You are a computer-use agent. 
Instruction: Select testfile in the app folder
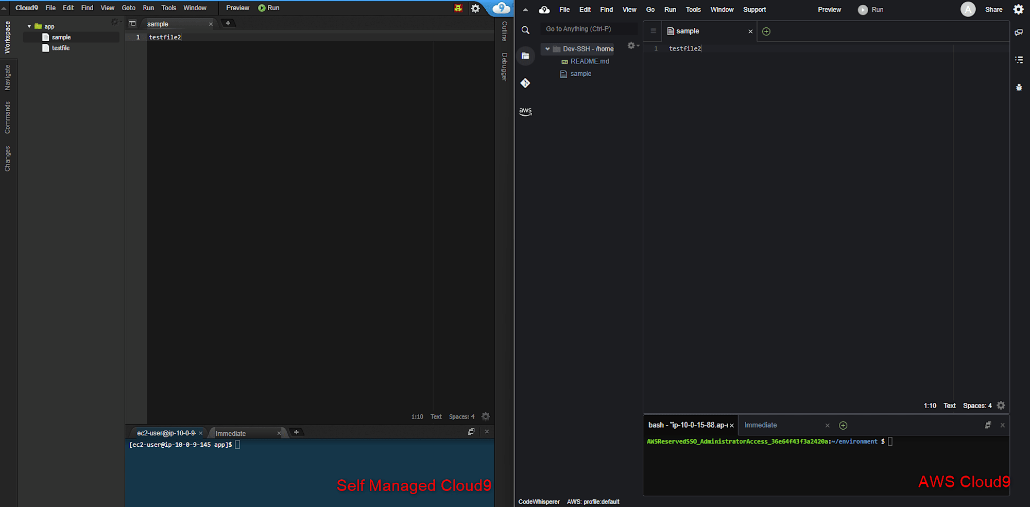[x=61, y=48]
